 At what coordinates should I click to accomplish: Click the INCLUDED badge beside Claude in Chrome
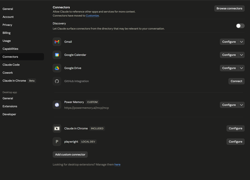pos(97,129)
